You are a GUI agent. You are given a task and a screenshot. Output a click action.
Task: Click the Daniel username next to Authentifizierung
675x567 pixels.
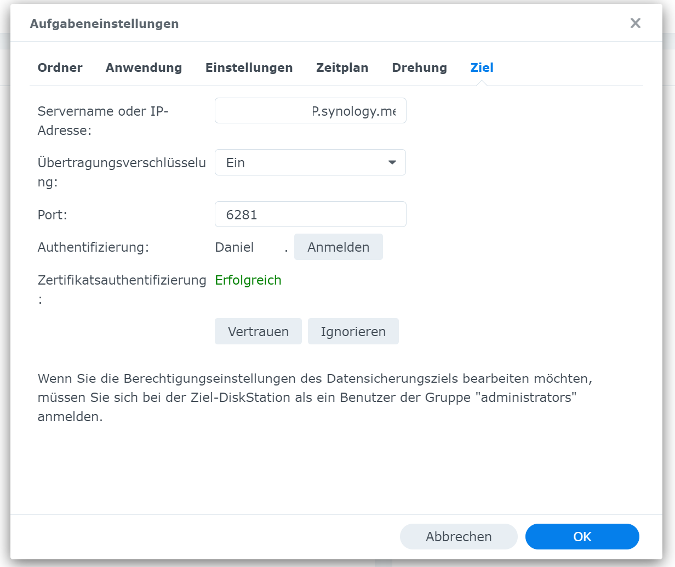(x=234, y=247)
